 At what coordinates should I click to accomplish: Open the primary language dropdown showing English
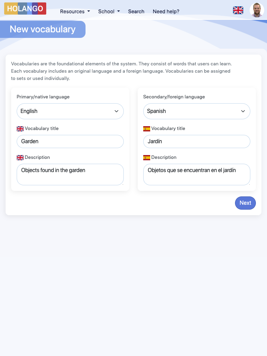pyautogui.click(x=70, y=111)
